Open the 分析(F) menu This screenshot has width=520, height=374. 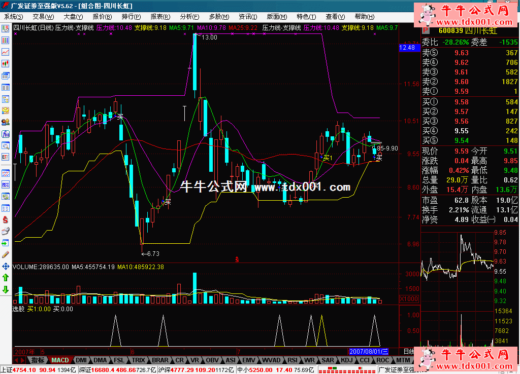(x=189, y=17)
